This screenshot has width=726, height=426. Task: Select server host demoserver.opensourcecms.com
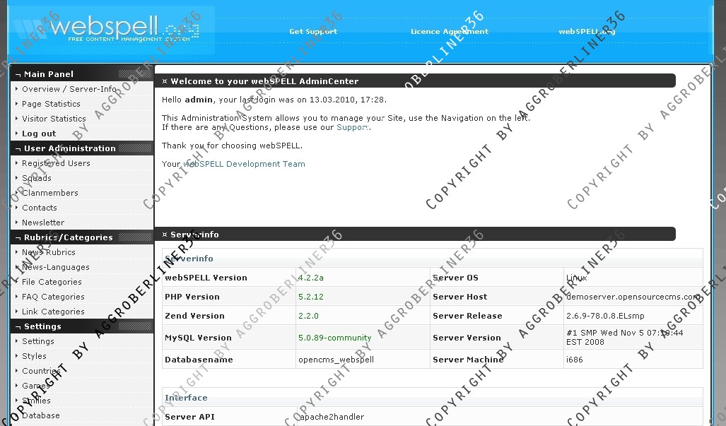633,297
